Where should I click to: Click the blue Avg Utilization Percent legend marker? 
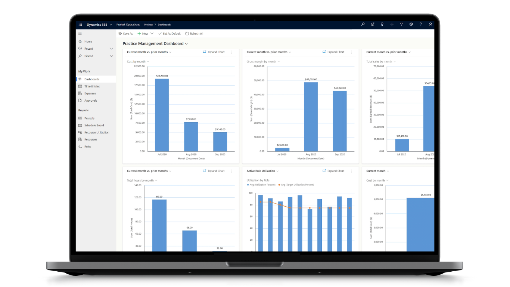248,185
